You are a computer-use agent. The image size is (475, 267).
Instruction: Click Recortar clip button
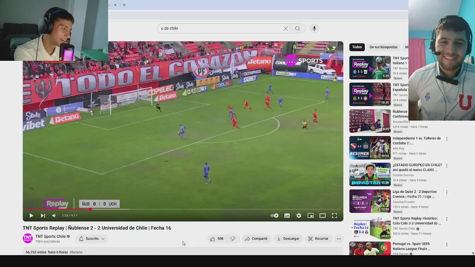tap(318, 239)
